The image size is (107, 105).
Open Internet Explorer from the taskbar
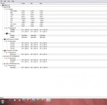pos(10,100)
